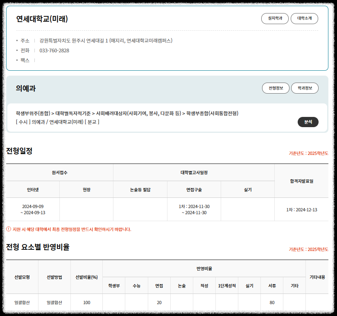This screenshot has height=316, width=337.
Task: Click the 전화 label
Action: pyautogui.click(x=25, y=50)
